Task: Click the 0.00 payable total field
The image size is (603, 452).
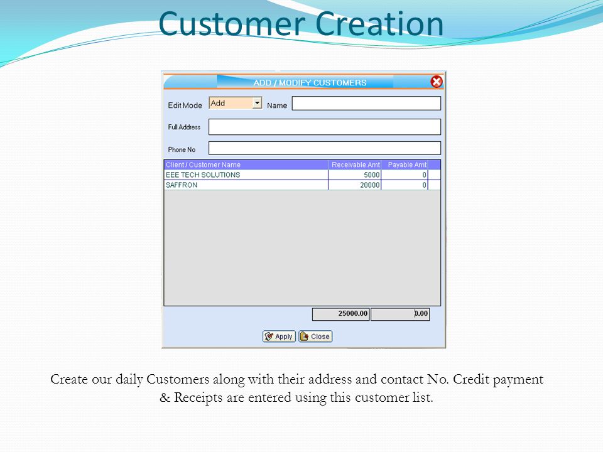Action: 400,314
